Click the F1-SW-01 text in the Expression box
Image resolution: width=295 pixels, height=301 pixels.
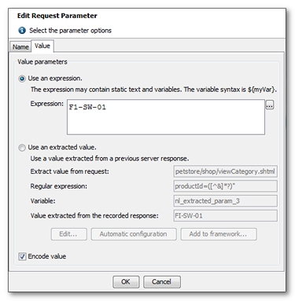pyautogui.click(x=87, y=107)
